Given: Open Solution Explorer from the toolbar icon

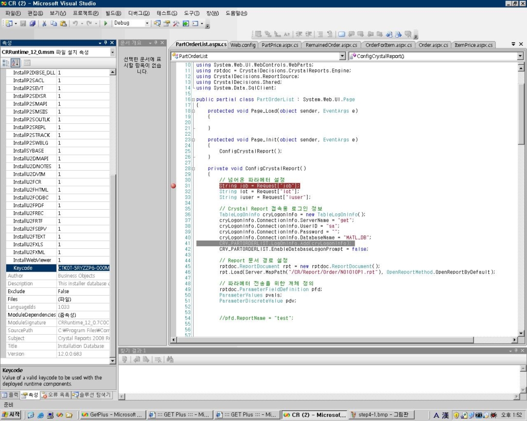Looking at the screenshot, I should tap(157, 24).
